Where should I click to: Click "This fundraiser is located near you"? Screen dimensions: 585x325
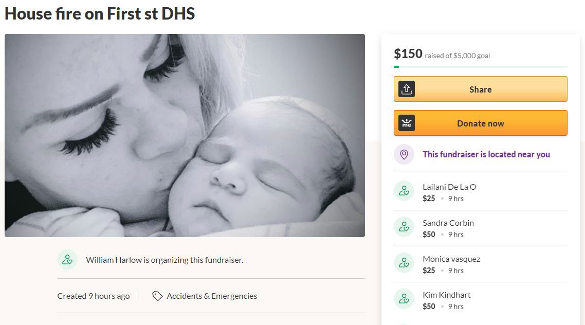pos(486,154)
